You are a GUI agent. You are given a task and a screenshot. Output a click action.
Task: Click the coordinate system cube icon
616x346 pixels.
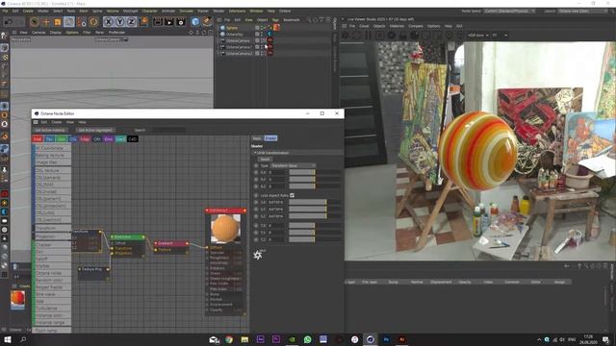click(x=143, y=21)
